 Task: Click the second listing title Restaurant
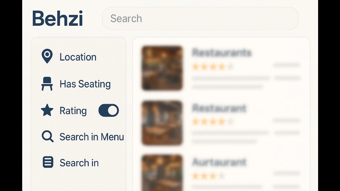[219, 108]
